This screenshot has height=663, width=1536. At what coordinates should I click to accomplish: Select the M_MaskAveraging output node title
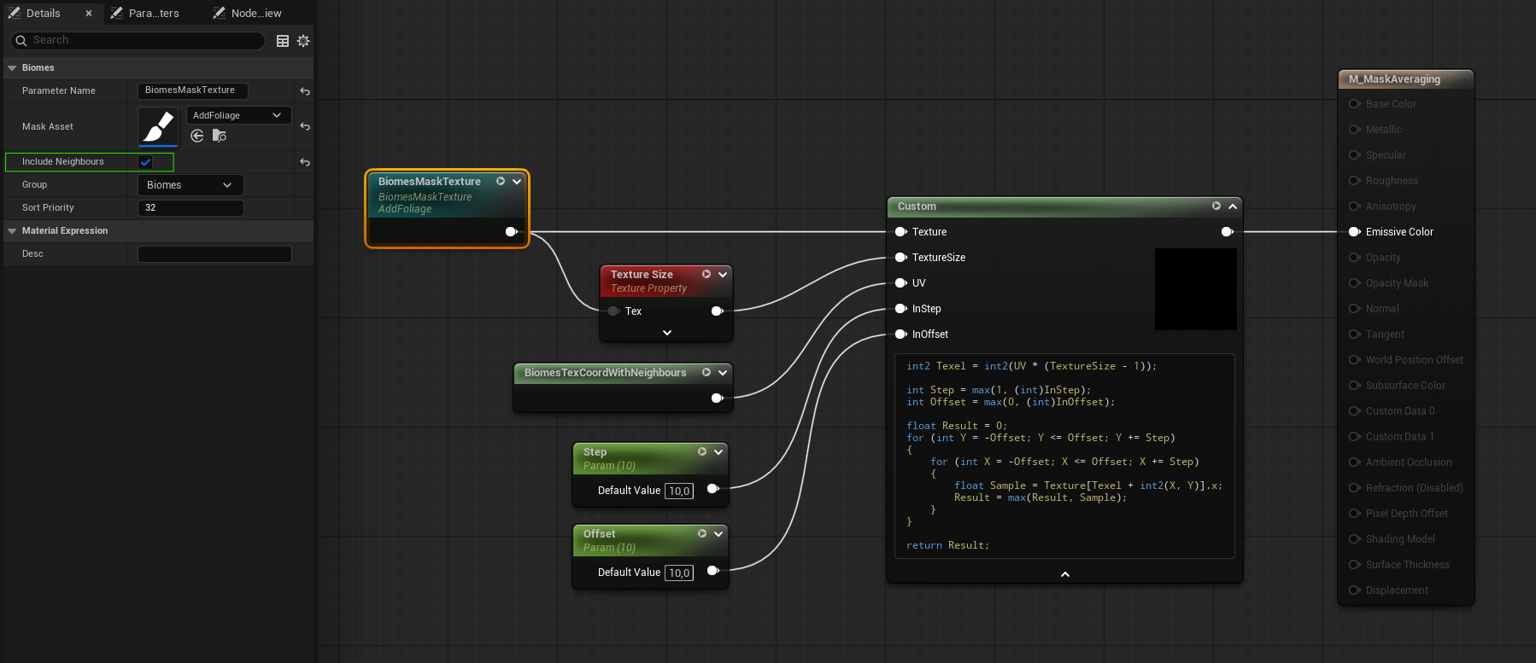click(x=1394, y=79)
